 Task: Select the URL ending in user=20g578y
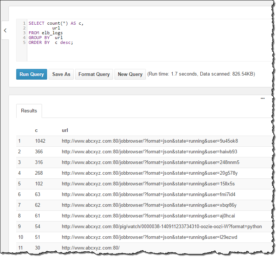(x=149, y=173)
